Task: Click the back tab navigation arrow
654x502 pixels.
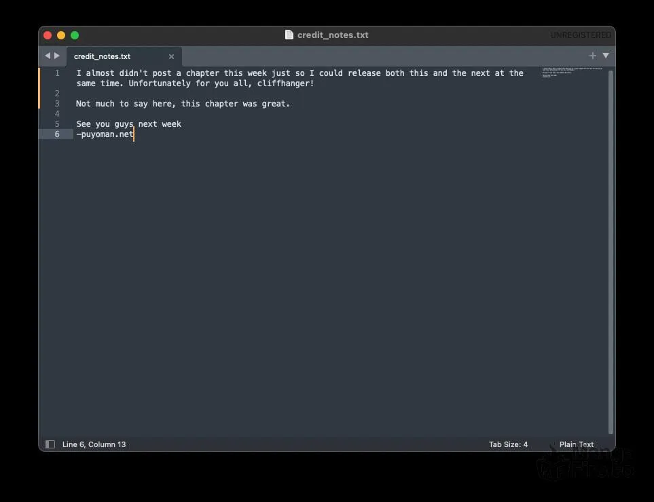Action: [48, 56]
